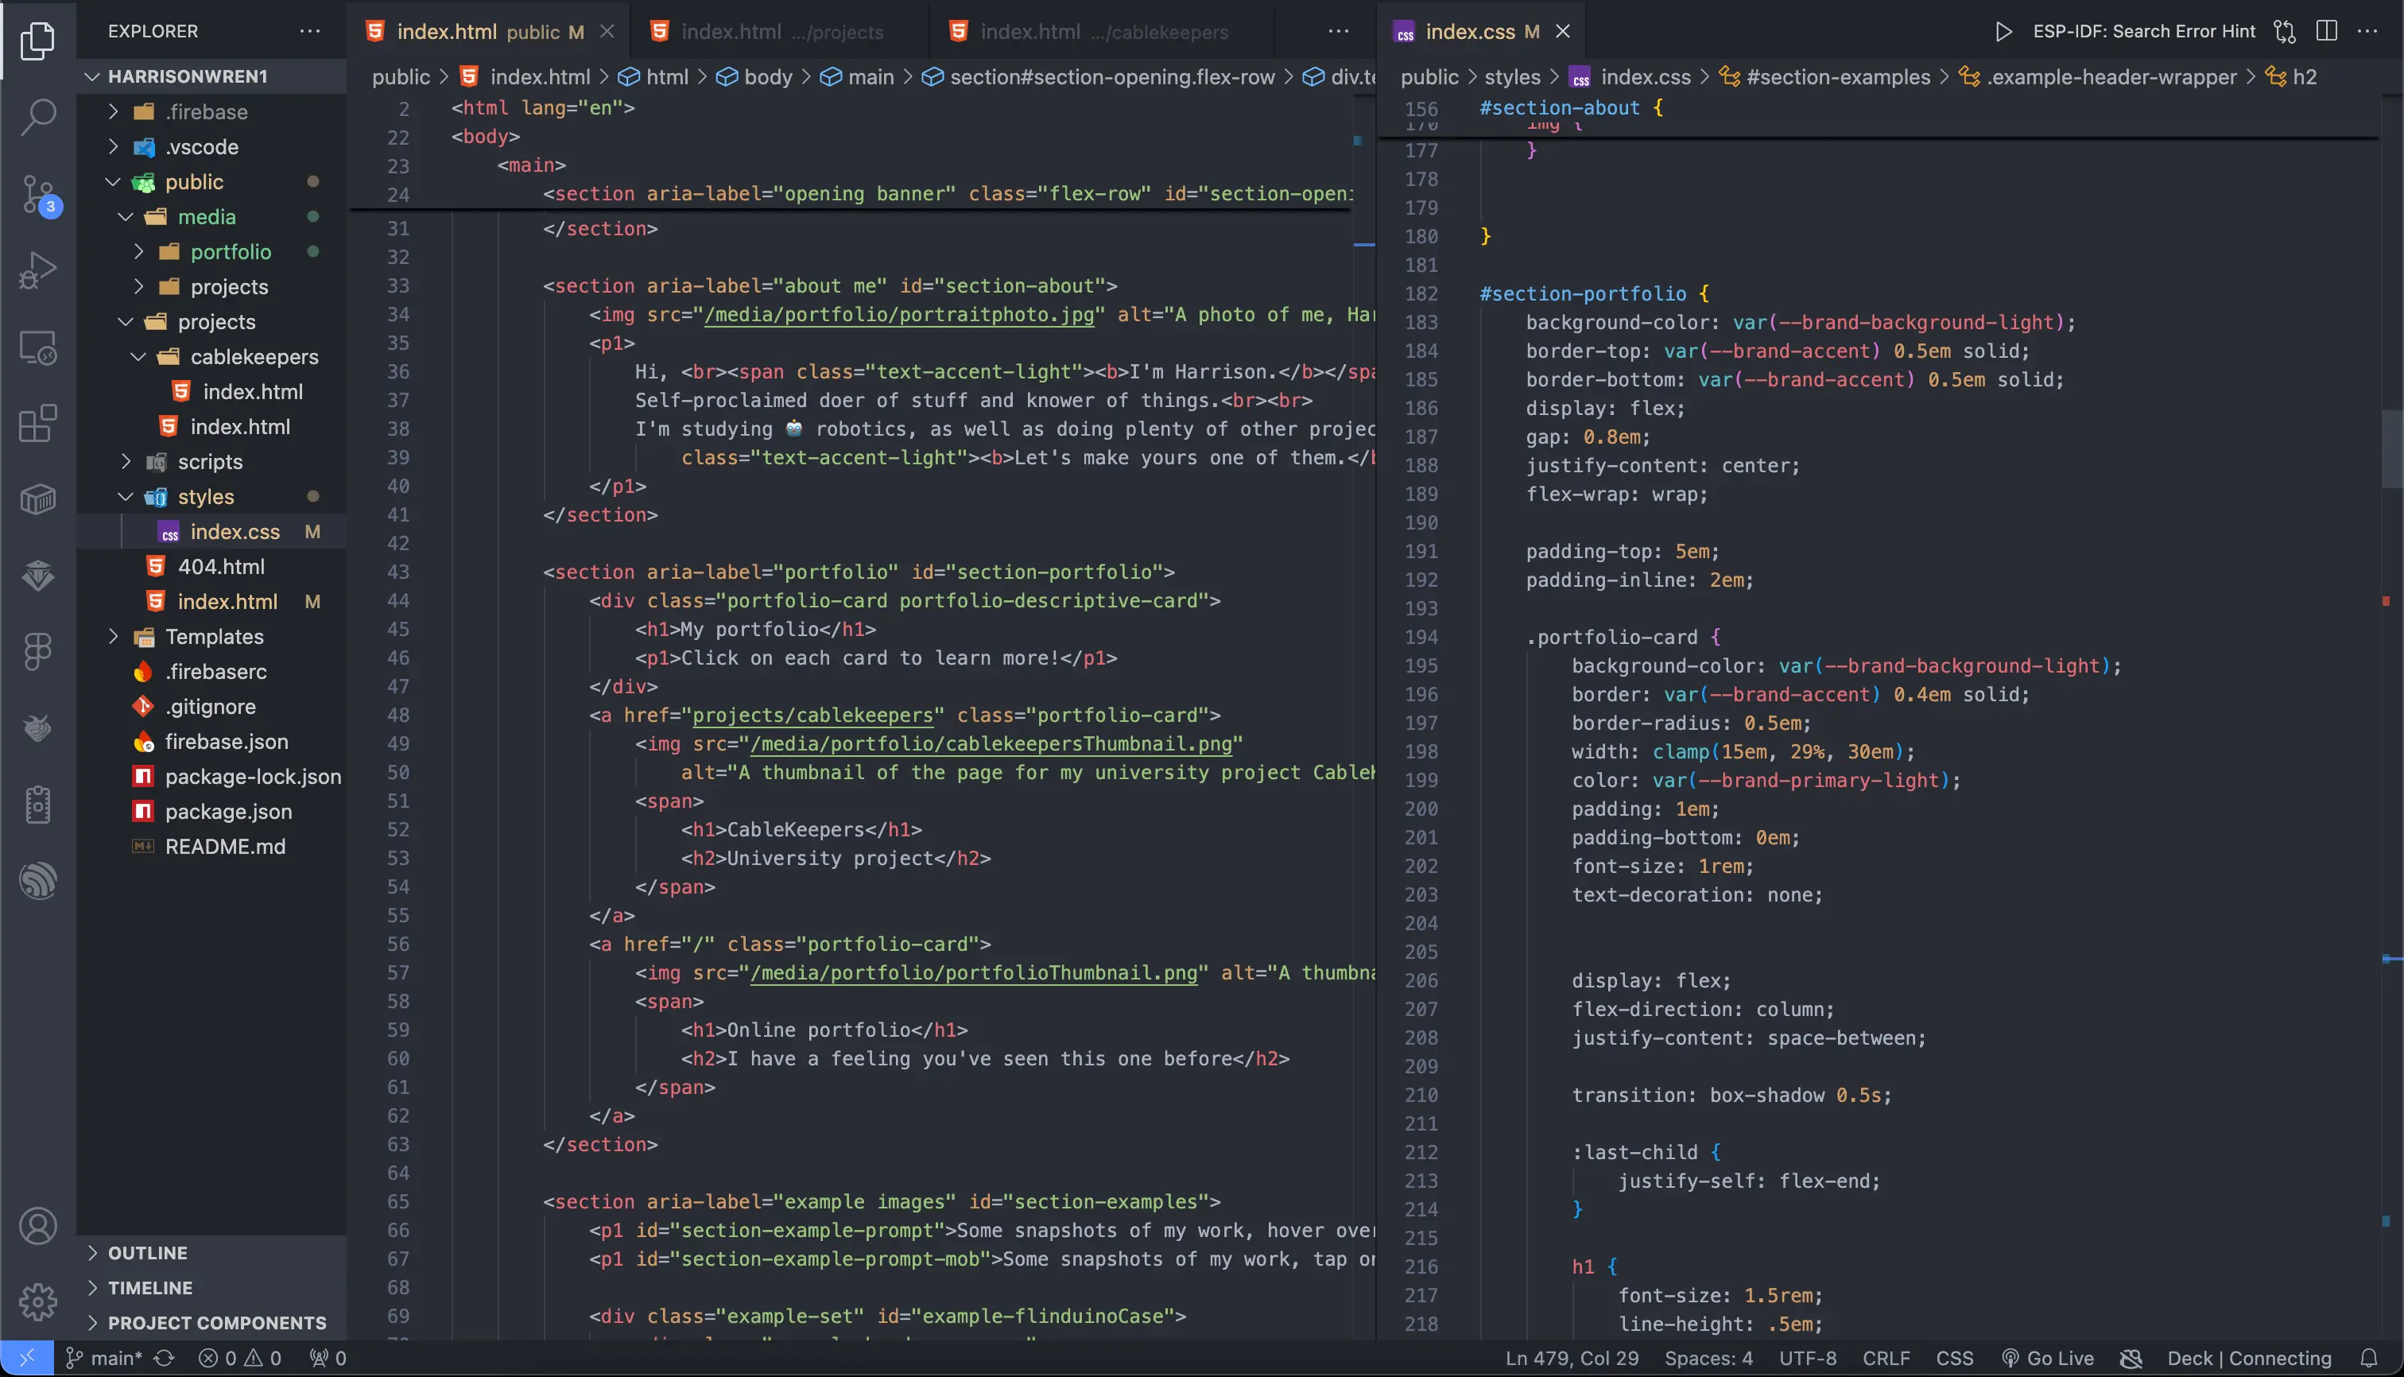Click main* git branch in status bar
The width and height of the screenshot is (2404, 1377).
click(104, 1358)
